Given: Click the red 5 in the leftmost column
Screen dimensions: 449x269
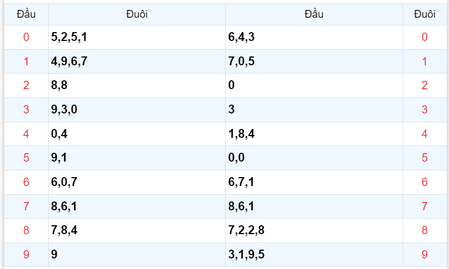Looking at the screenshot, I should (26, 158).
